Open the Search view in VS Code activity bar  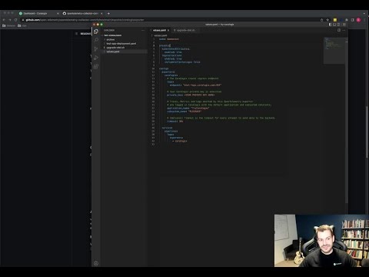(96, 40)
